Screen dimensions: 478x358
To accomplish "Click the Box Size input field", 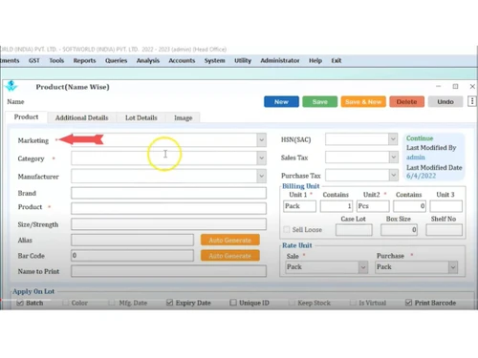I will point(399,230).
